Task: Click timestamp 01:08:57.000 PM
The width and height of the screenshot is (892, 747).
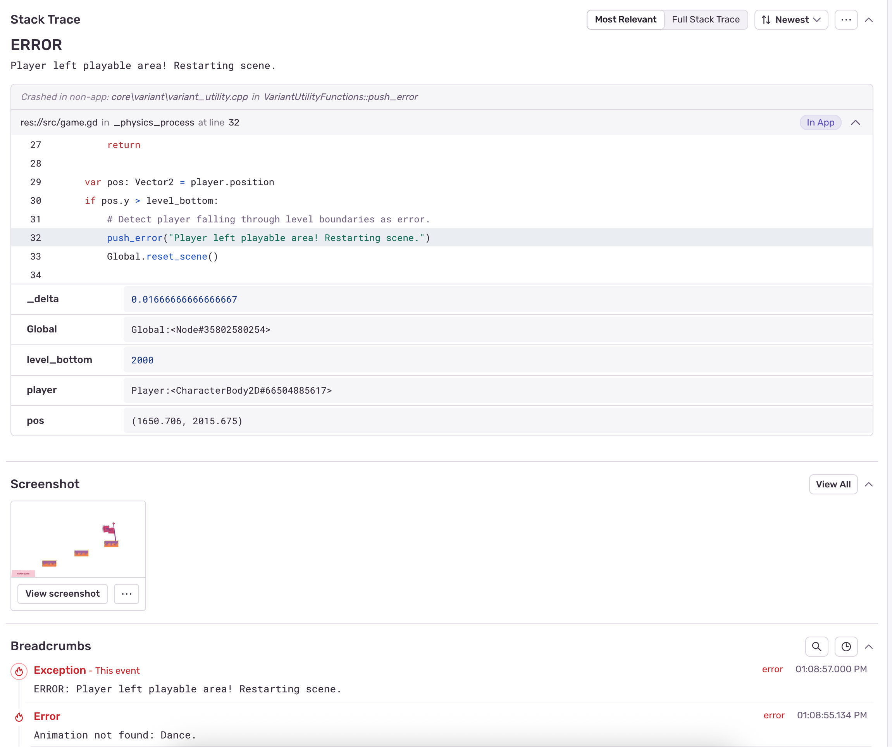Action: (831, 669)
